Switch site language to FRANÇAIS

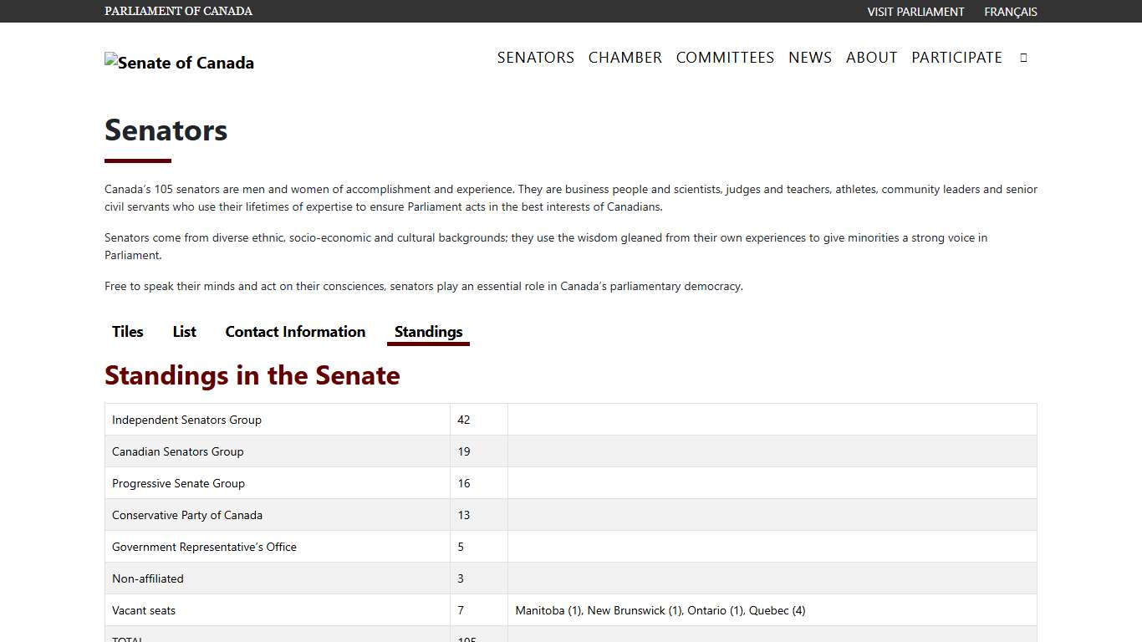(1010, 12)
